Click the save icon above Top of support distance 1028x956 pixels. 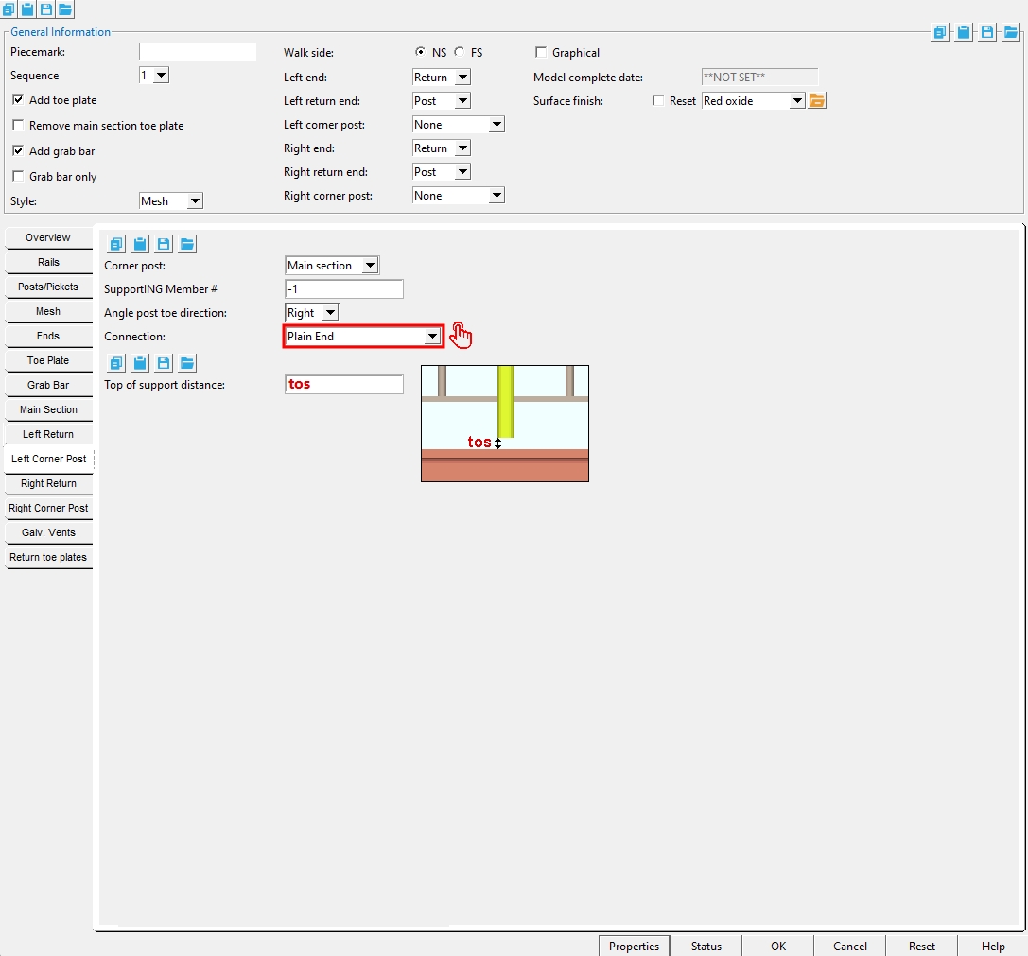(x=164, y=362)
